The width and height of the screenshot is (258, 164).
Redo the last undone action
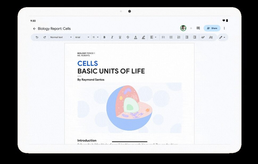(45, 37)
